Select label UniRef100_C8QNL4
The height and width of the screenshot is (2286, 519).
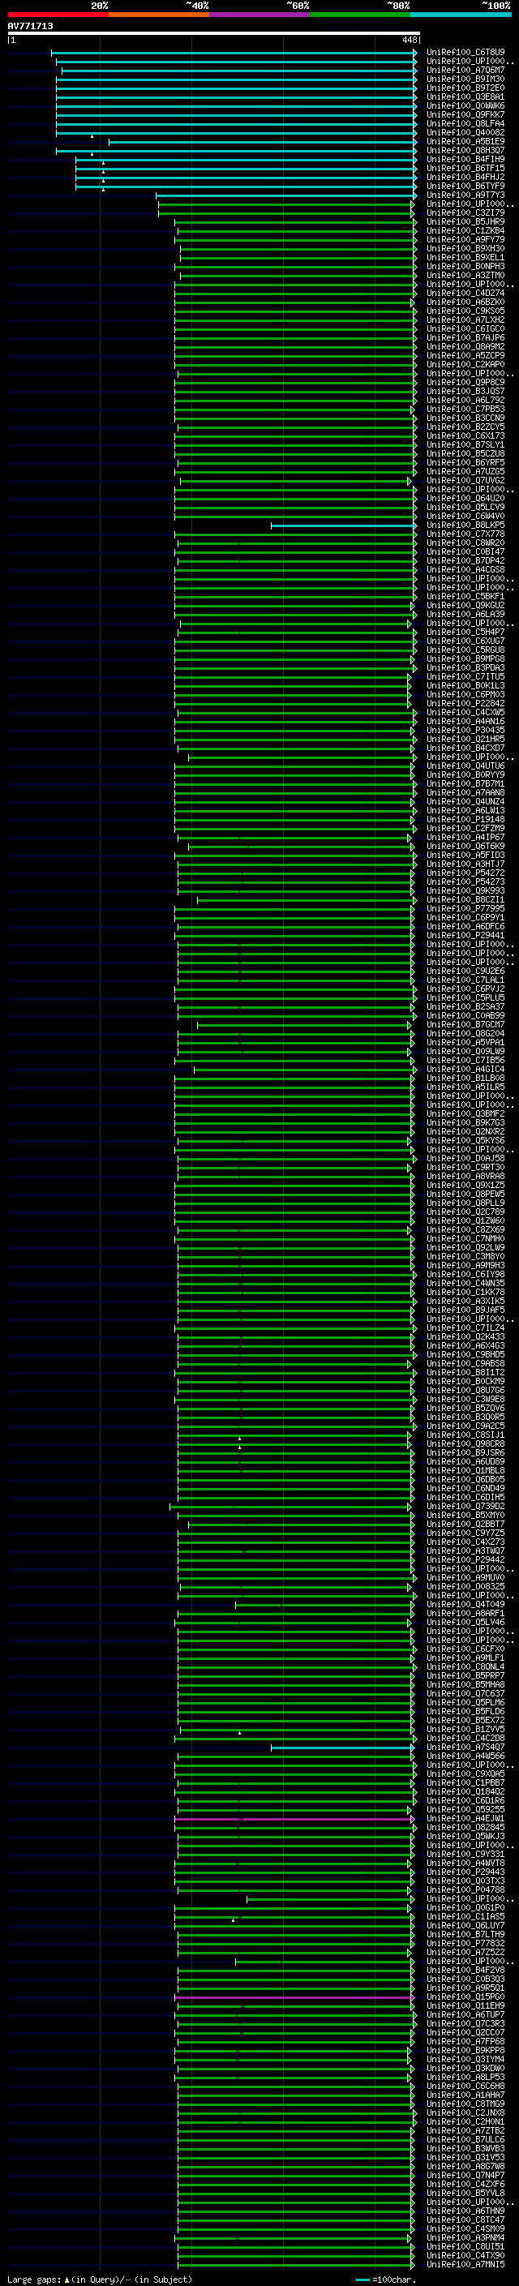(465, 1667)
